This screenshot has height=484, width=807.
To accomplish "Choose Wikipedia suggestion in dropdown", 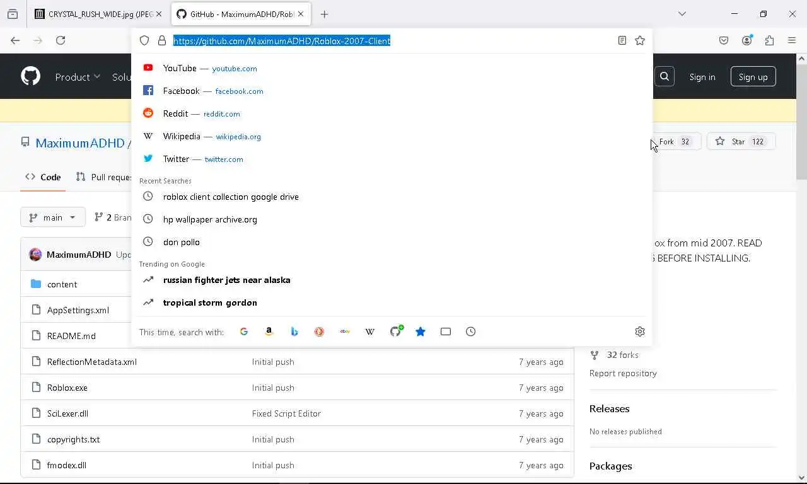I will 392,136.
